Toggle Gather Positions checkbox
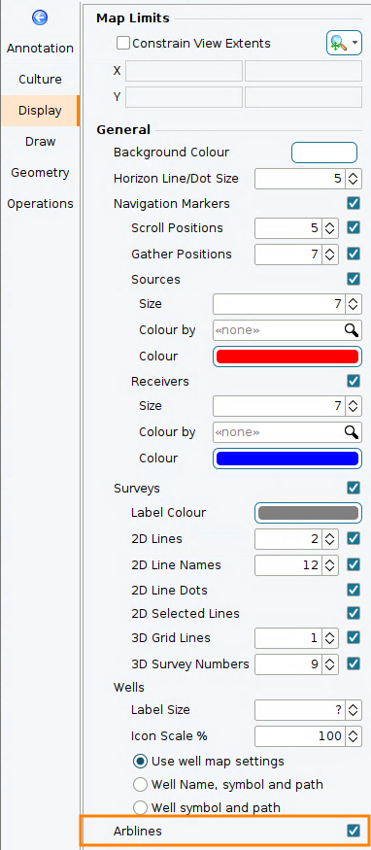This screenshot has width=371, height=850. [x=354, y=254]
